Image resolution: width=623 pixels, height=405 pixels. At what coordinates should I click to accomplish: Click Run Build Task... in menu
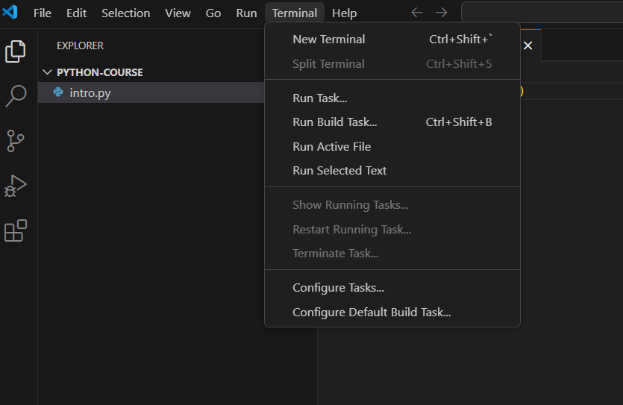(334, 122)
